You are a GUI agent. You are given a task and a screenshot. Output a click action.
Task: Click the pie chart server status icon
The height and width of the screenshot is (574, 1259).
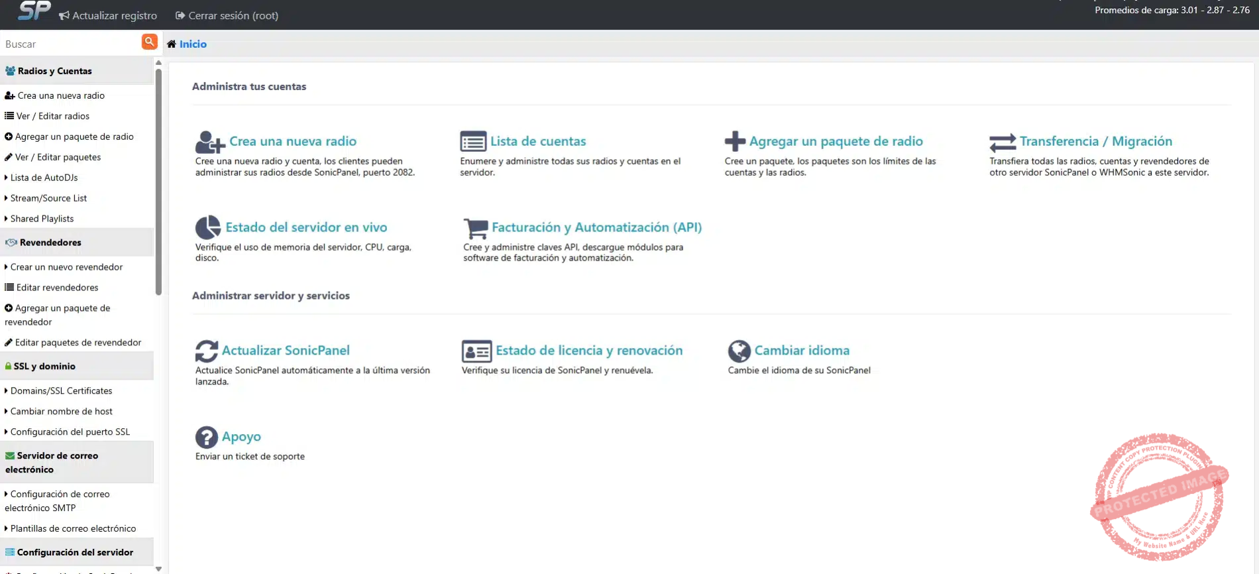point(208,227)
